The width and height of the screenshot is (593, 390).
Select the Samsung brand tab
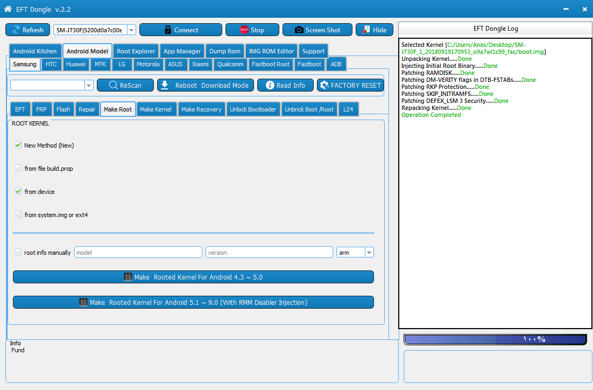[25, 64]
